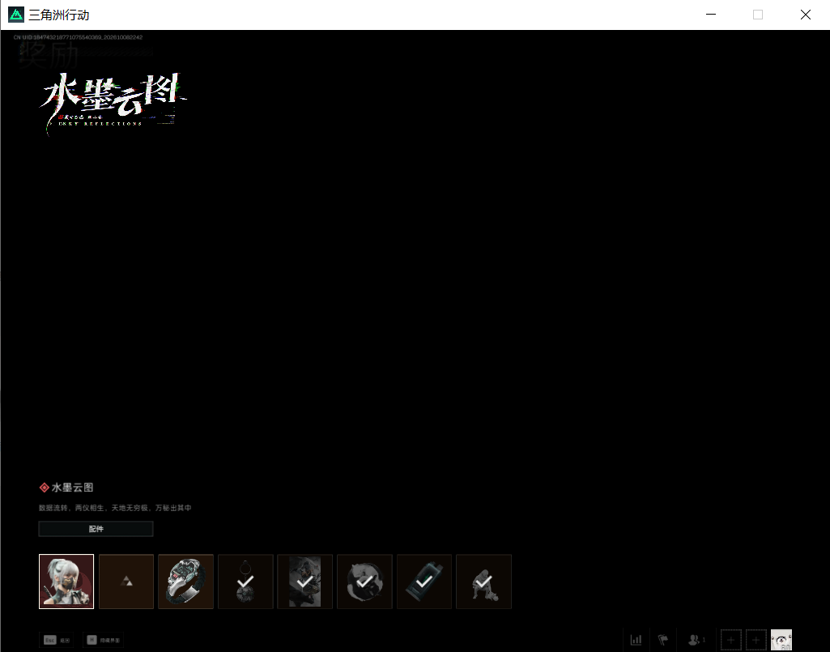Select the checked kneeling pose reward

point(483,582)
